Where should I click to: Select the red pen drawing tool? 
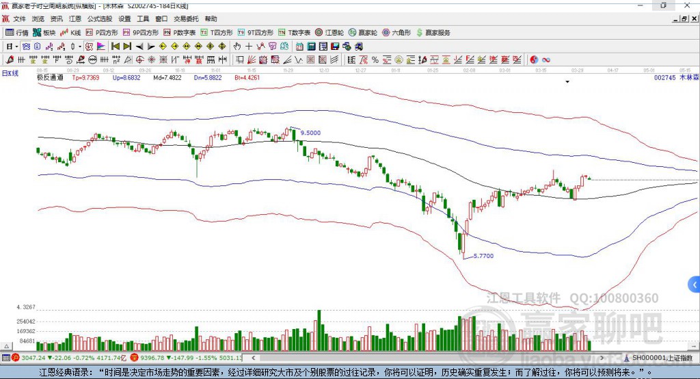10,60
